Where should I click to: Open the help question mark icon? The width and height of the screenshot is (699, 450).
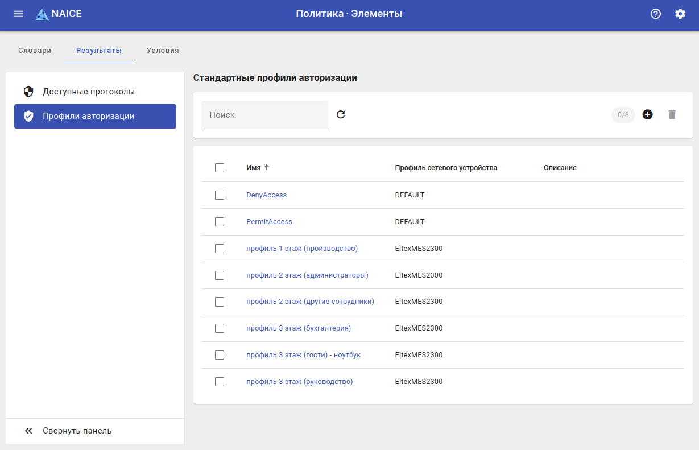coord(656,14)
